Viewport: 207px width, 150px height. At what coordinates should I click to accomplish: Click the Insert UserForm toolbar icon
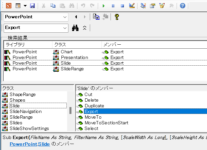18,6
